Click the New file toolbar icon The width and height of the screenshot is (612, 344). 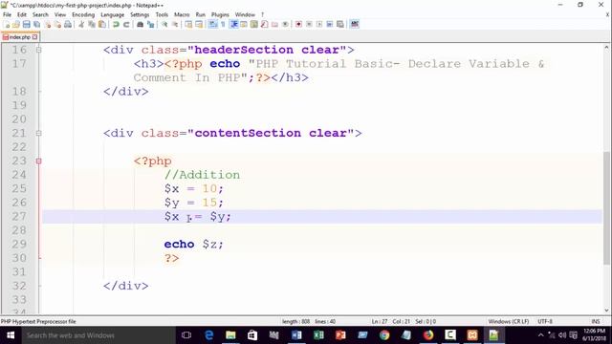[x=7, y=25]
